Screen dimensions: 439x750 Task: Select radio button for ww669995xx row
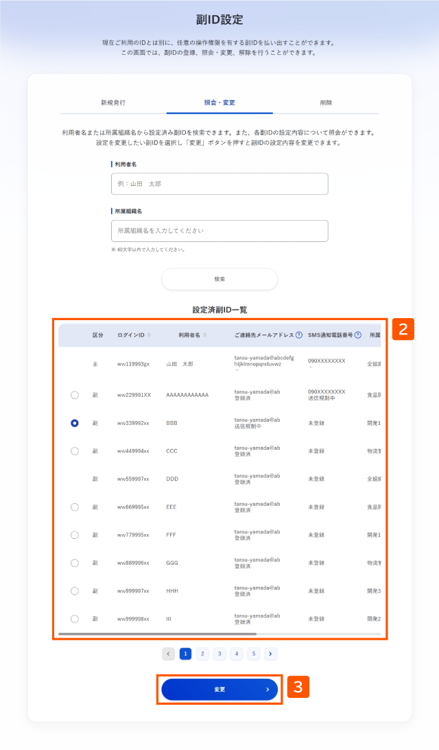tap(75, 507)
